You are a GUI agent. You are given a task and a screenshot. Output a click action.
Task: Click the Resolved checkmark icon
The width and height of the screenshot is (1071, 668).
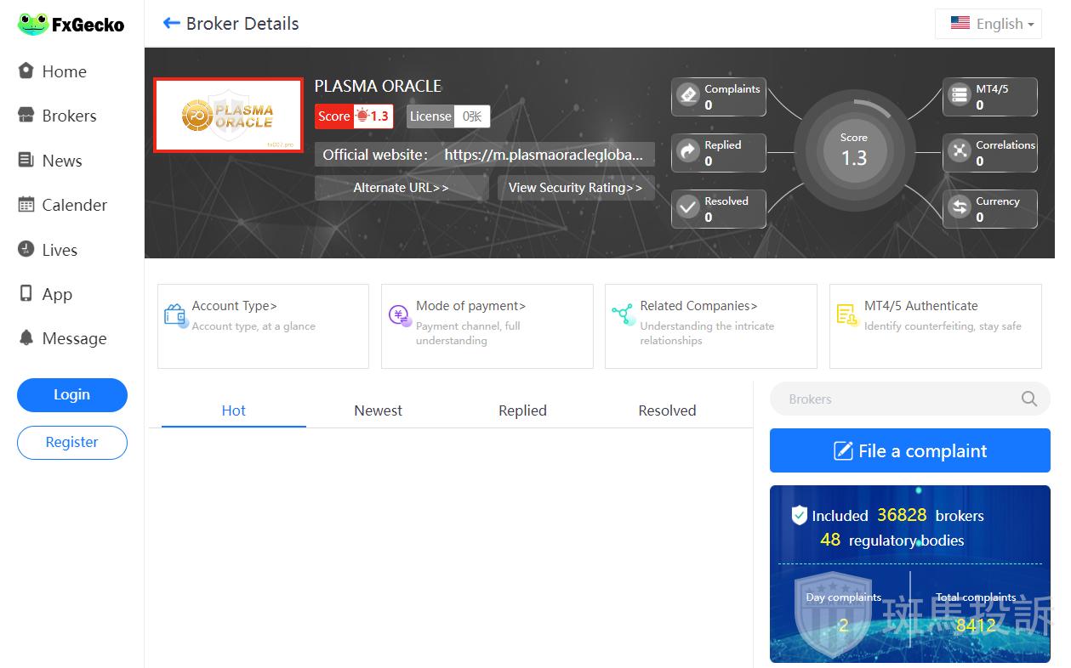pos(687,207)
